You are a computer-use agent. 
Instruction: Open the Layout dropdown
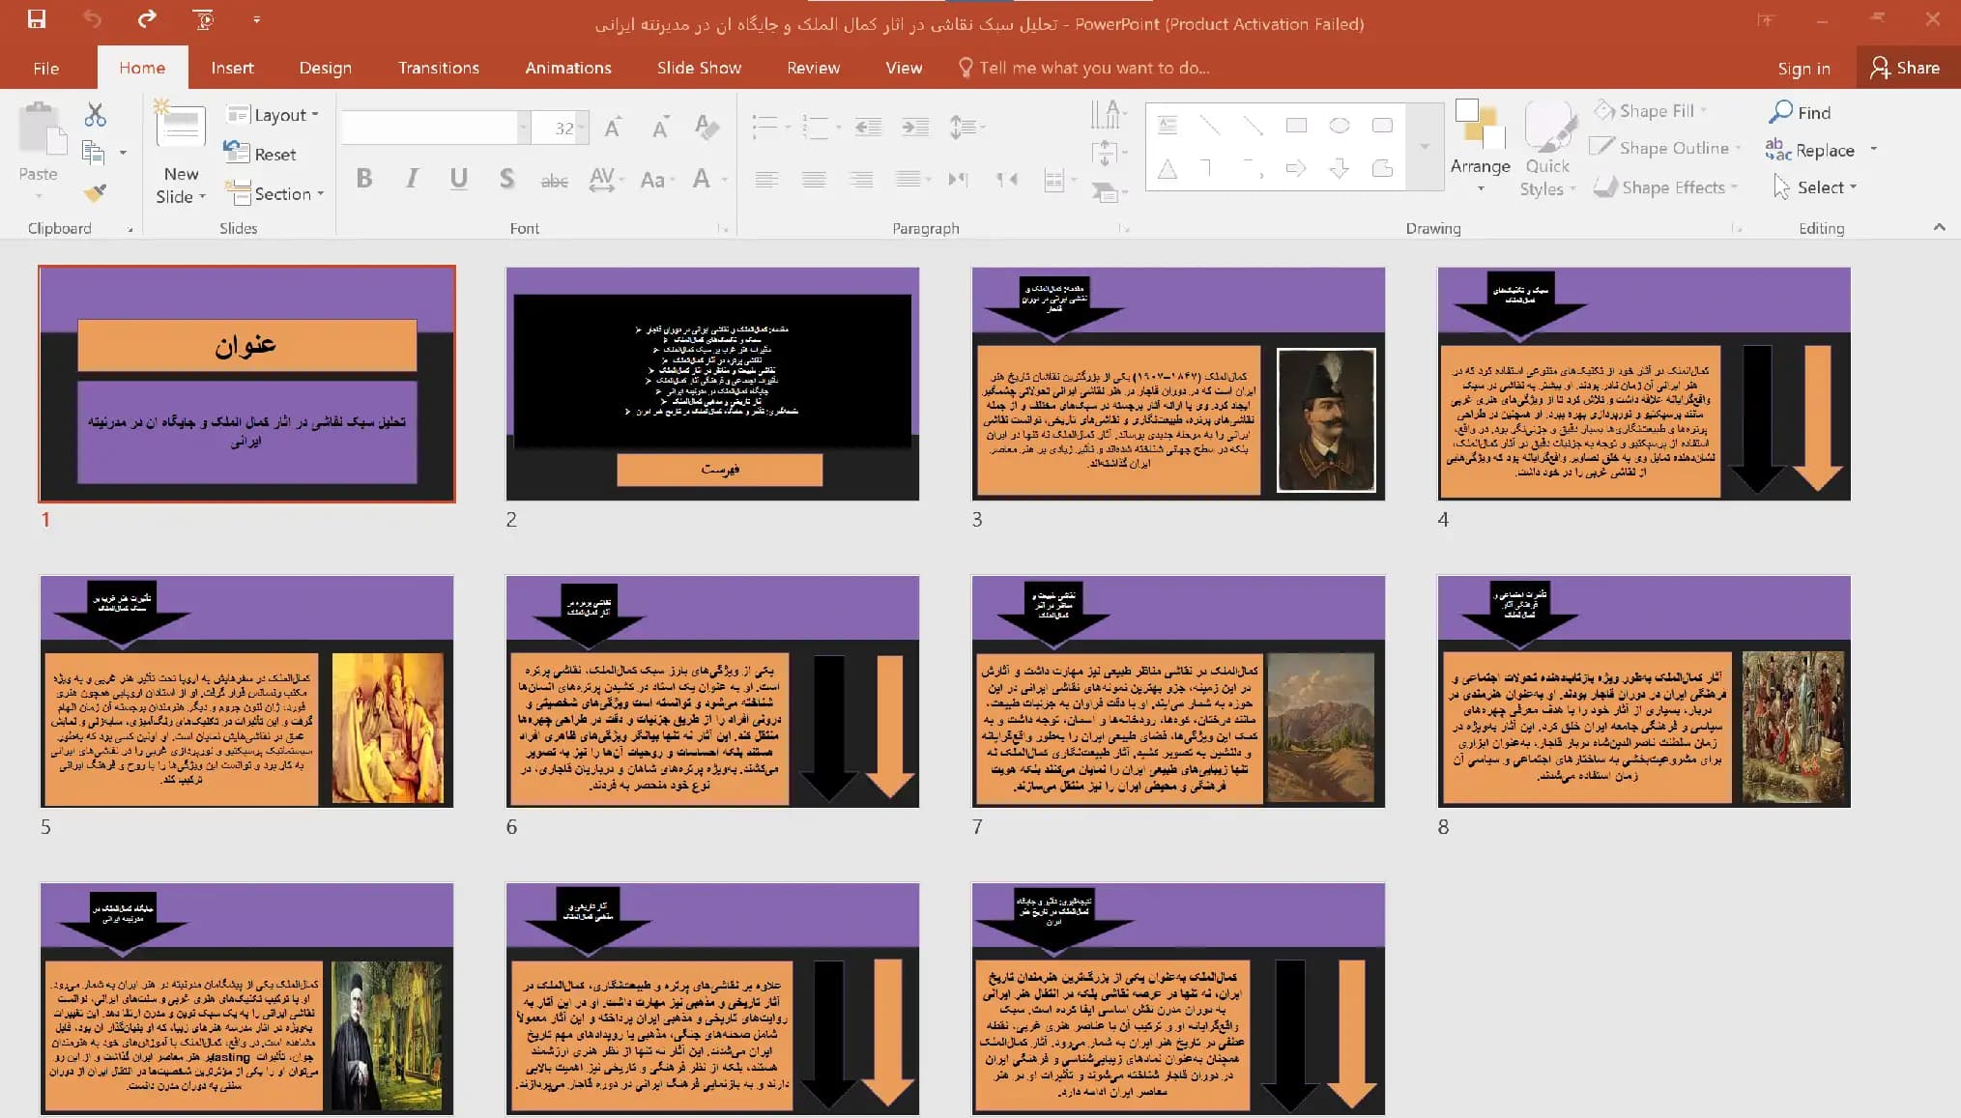point(273,115)
